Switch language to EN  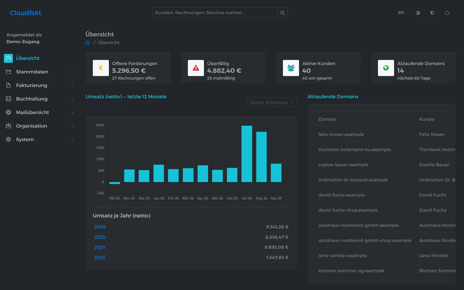(401, 13)
